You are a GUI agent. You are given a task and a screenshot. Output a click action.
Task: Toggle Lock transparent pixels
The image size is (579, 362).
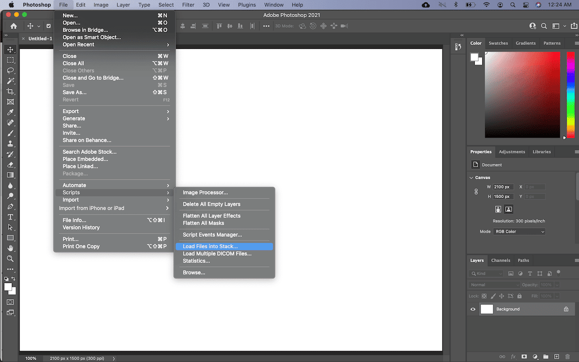tap(484, 296)
